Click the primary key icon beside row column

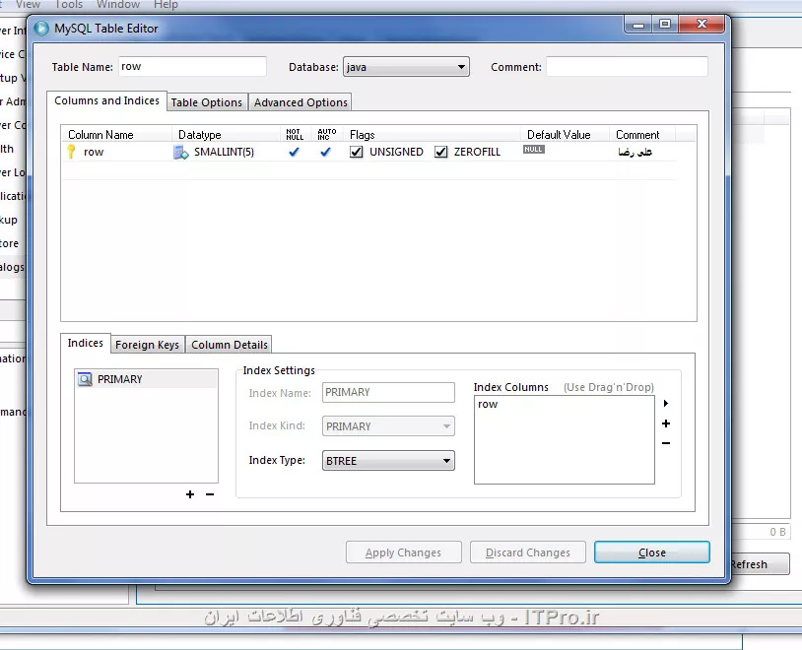point(71,152)
